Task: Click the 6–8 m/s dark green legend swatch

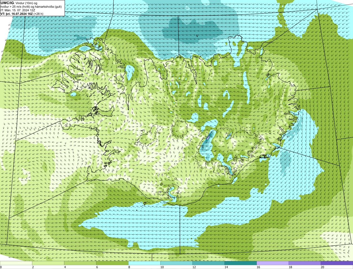Action: tap(113, 263)
